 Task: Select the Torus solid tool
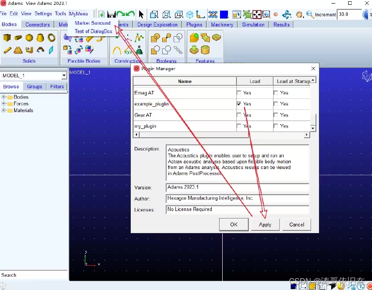(51, 38)
